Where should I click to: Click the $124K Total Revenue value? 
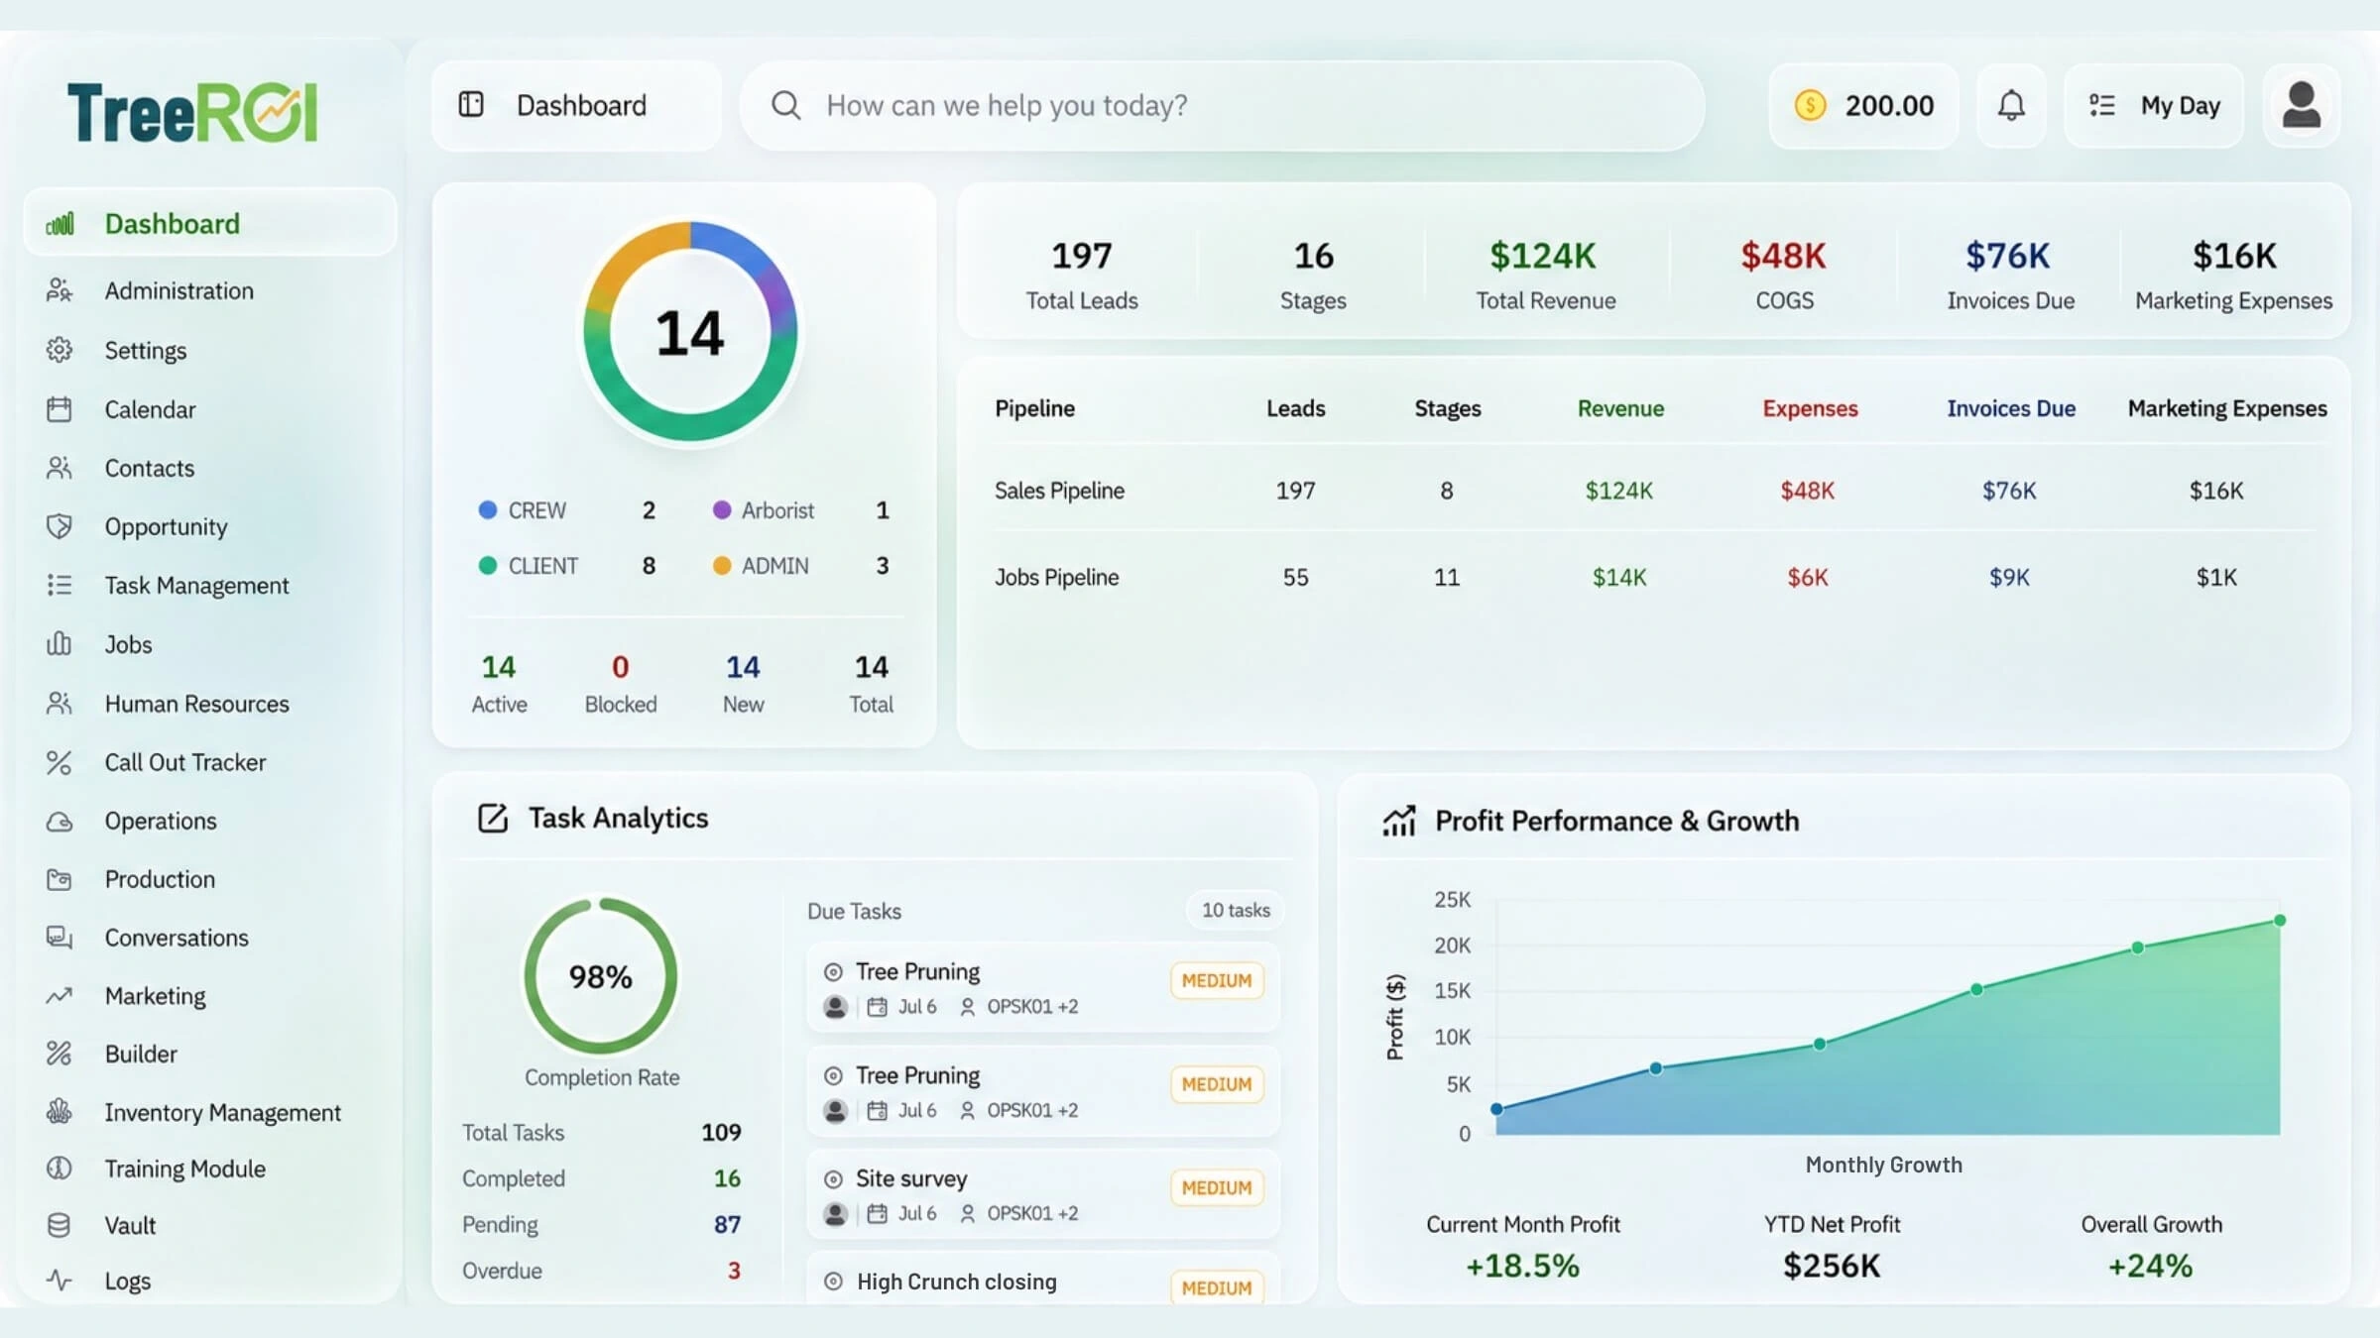pyautogui.click(x=1543, y=256)
